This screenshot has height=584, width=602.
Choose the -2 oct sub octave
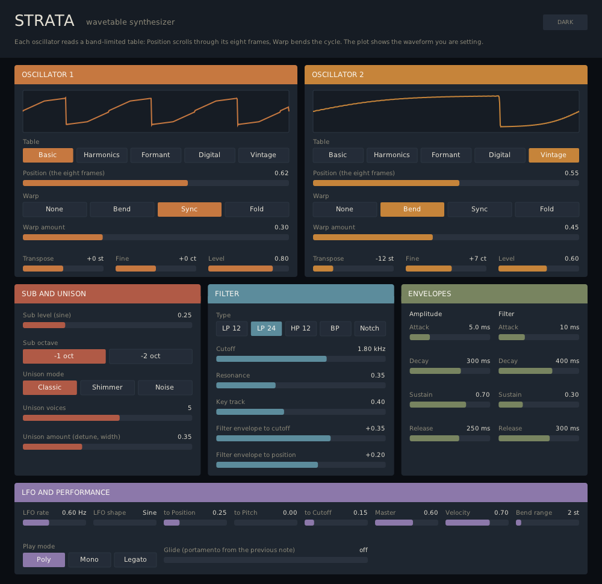coord(150,356)
